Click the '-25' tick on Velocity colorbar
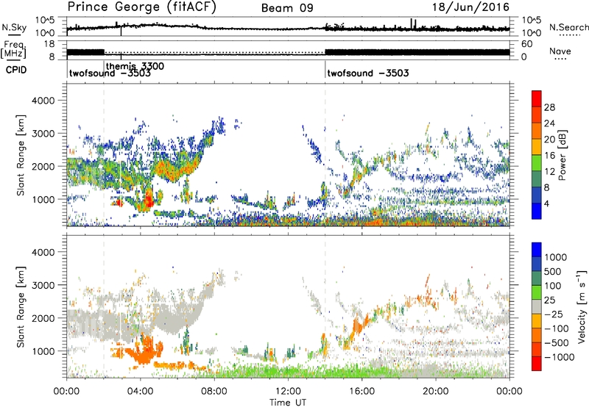Screen dimensions: 589x407 click(553, 314)
